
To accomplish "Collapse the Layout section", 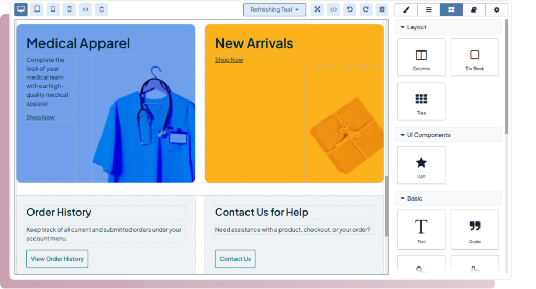I will [x=403, y=27].
